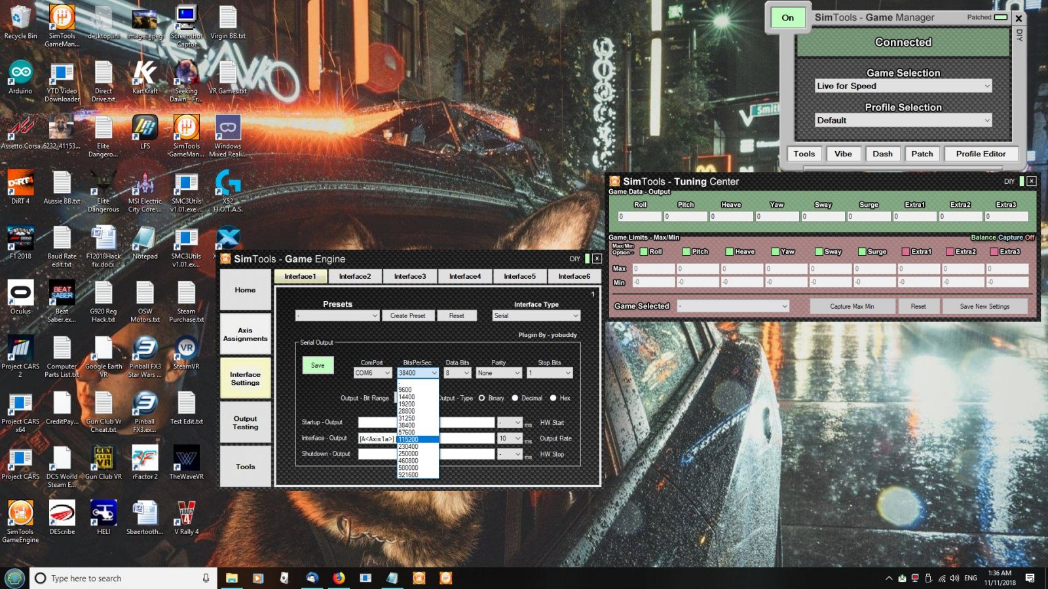Click the Capture Max Min button
The width and height of the screenshot is (1048, 589).
click(x=851, y=306)
